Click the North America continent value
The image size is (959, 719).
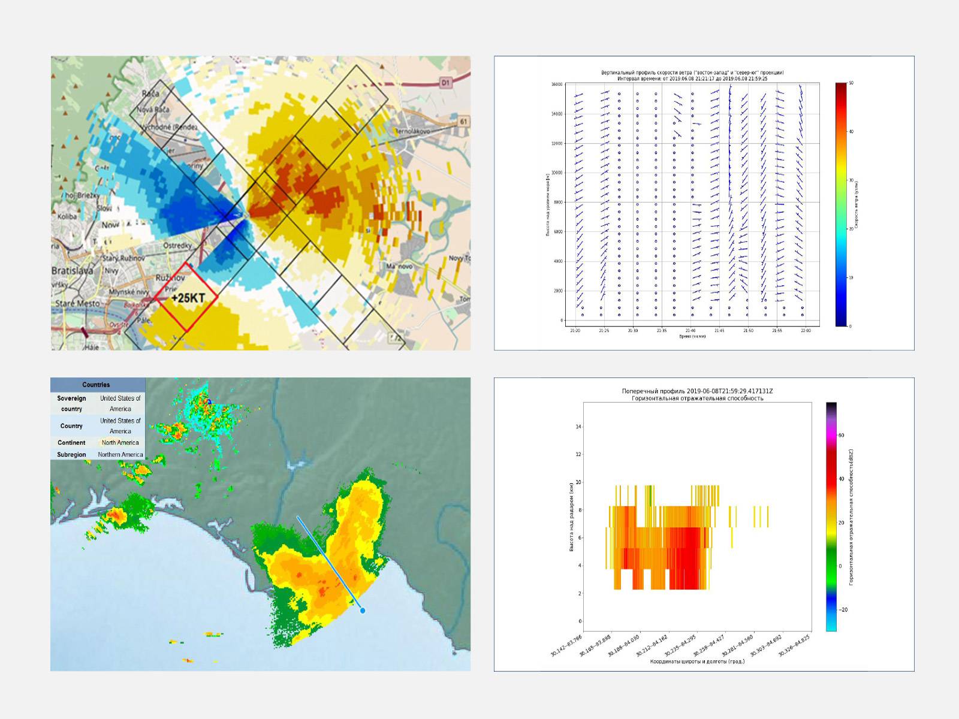[120, 443]
